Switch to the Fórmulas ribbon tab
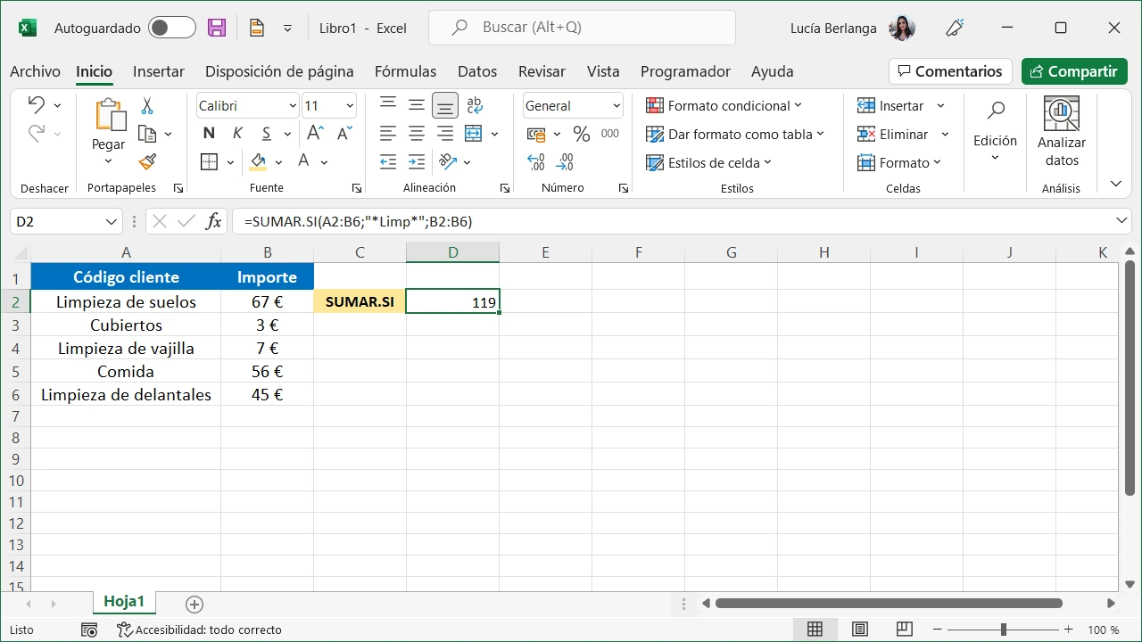The width and height of the screenshot is (1142, 642). [405, 71]
